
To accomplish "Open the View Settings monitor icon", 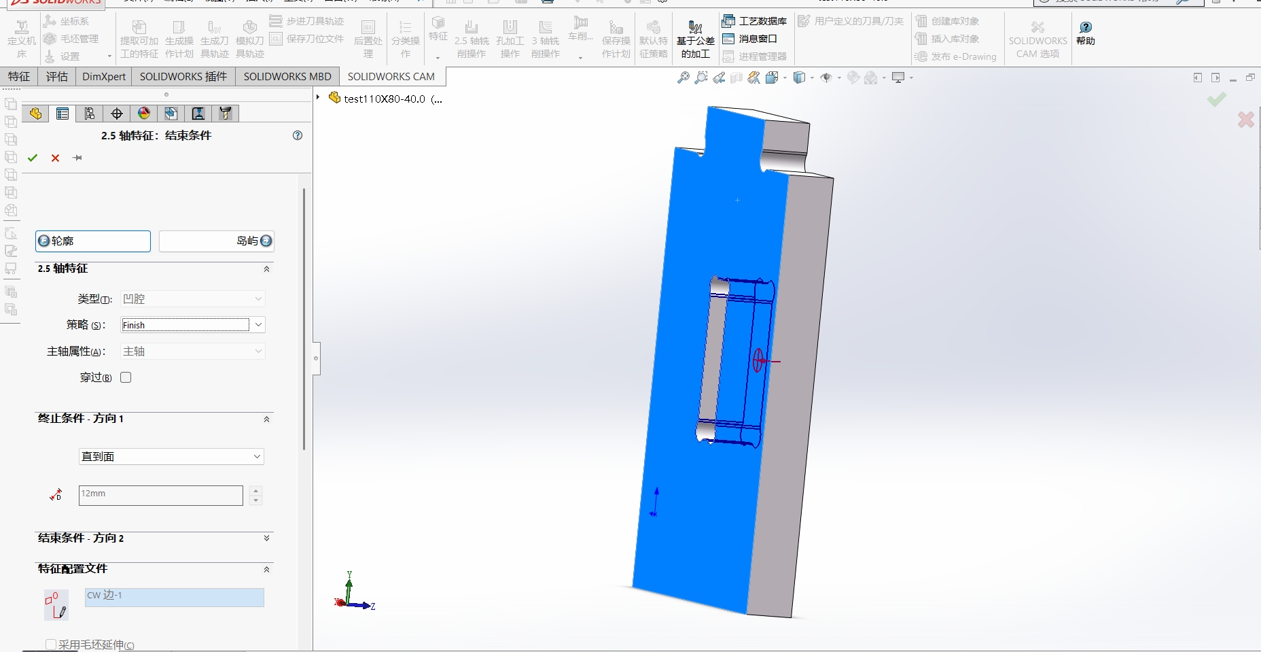I will [x=898, y=78].
